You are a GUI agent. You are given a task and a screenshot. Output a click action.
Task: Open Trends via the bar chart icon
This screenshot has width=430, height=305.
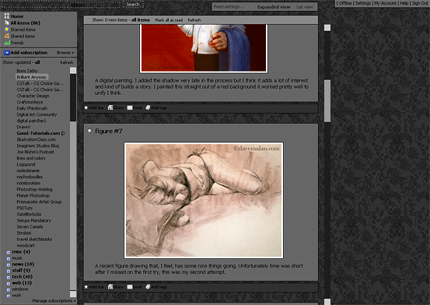tap(6, 43)
